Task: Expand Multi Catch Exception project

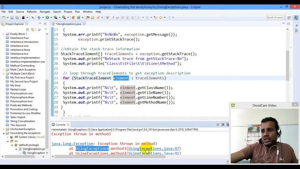Action: coord(3,69)
